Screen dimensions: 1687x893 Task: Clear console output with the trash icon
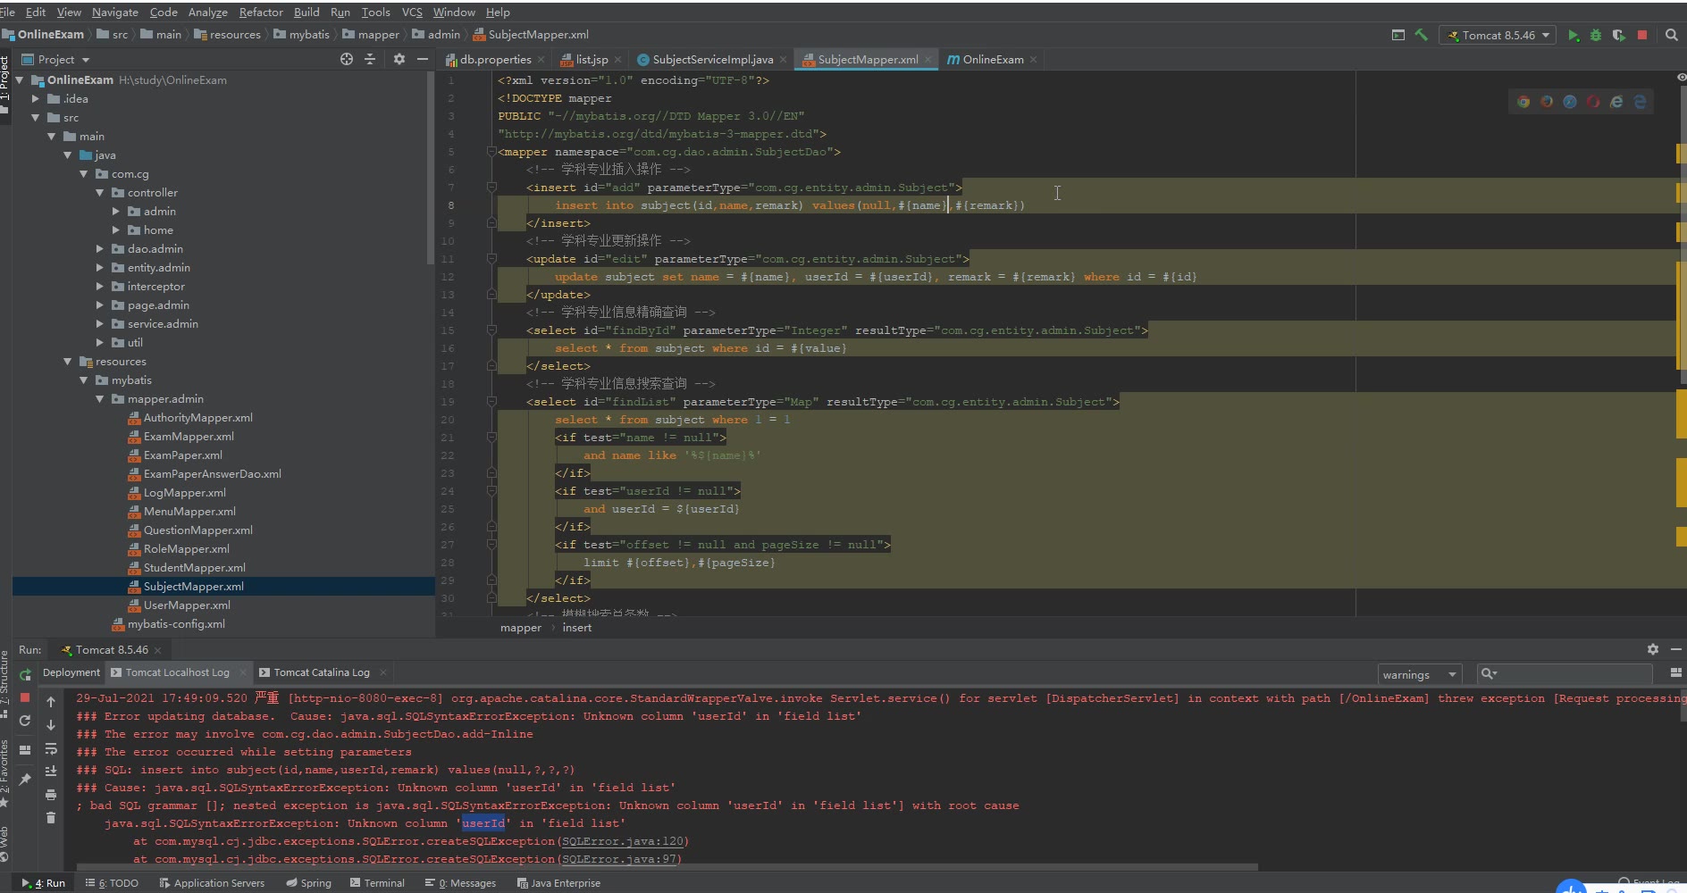51,817
